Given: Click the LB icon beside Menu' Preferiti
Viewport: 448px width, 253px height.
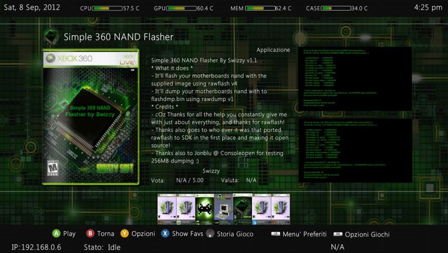Looking at the screenshot, I should click(275, 234).
